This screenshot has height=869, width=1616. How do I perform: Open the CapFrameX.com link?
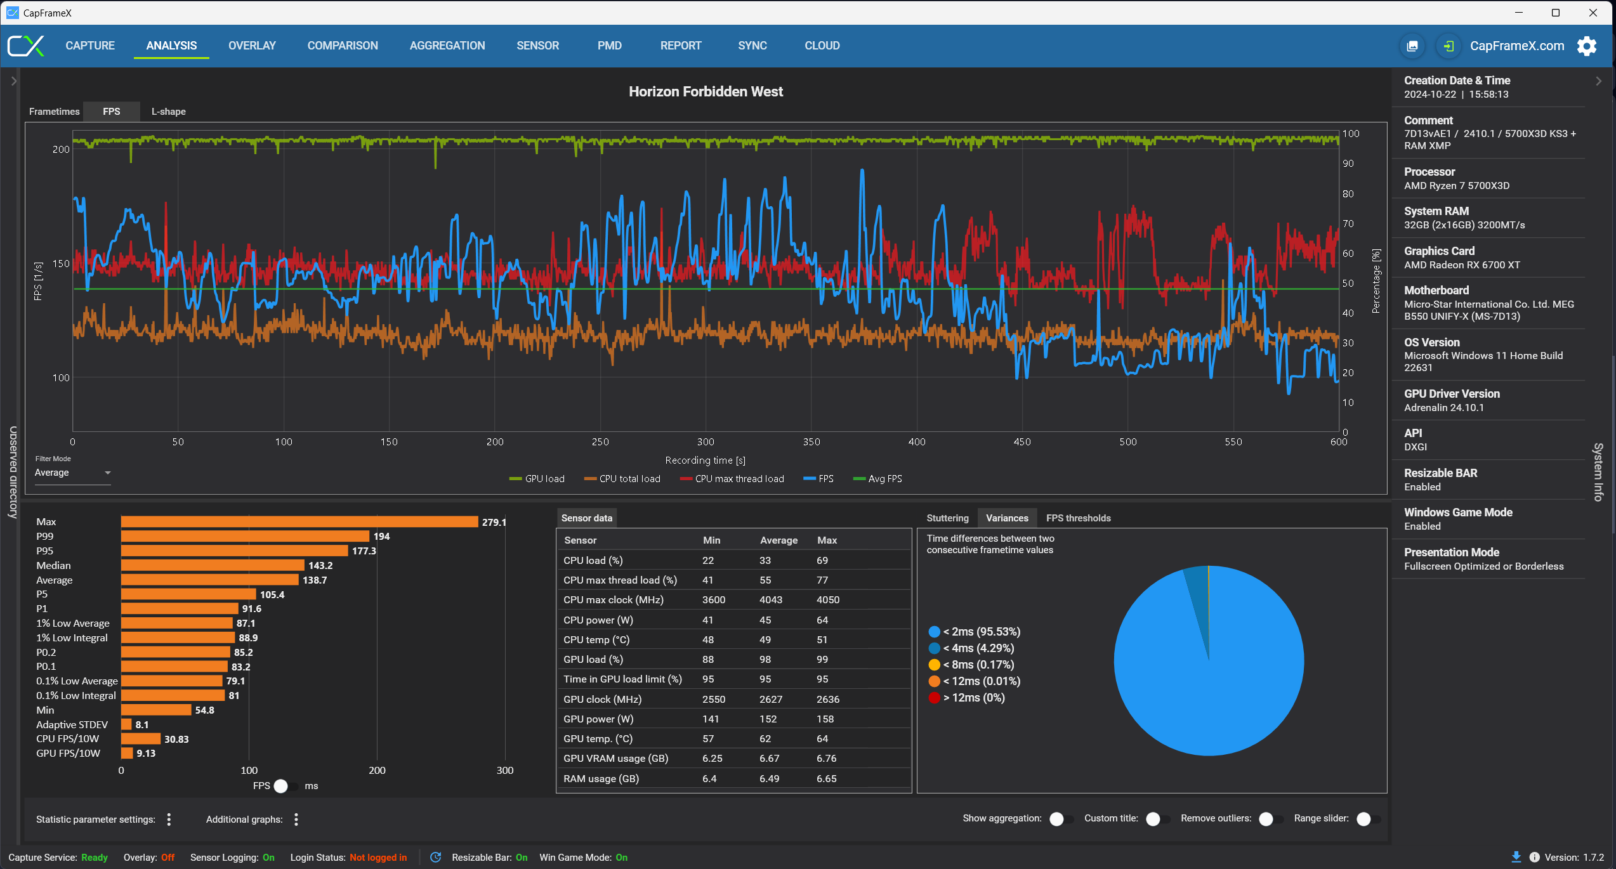(1516, 46)
